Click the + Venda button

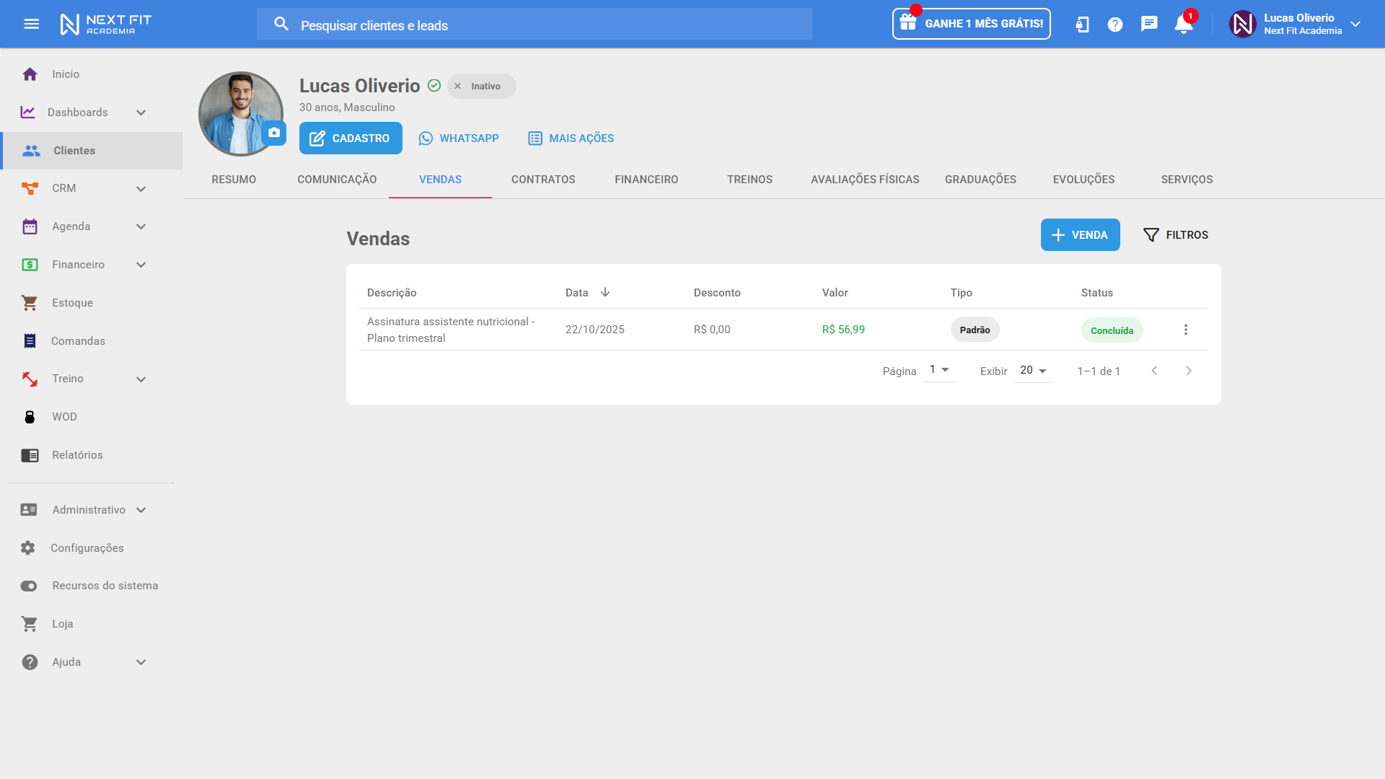1080,235
